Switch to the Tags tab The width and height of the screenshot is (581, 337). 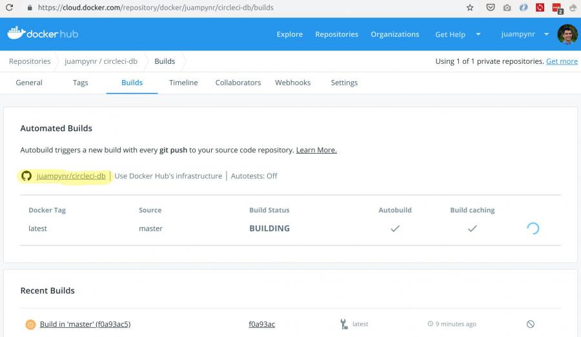(81, 83)
